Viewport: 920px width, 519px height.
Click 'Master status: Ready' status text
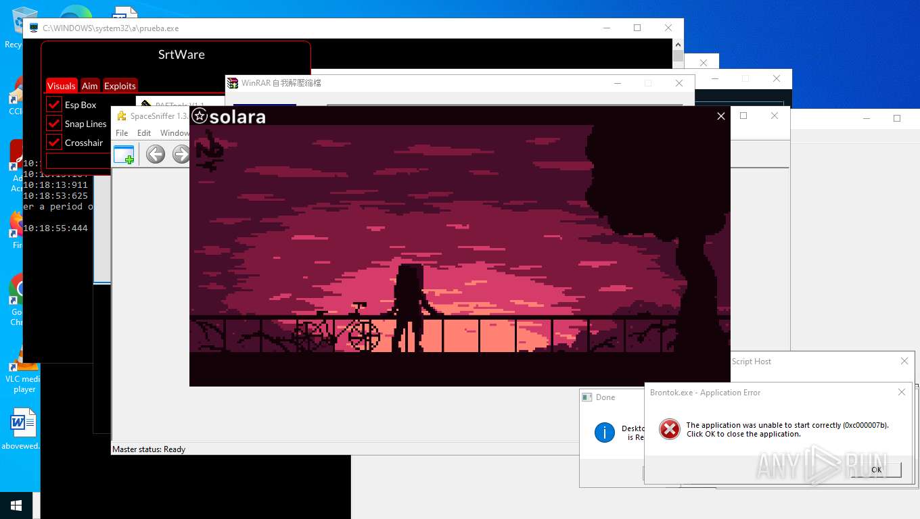(x=149, y=449)
